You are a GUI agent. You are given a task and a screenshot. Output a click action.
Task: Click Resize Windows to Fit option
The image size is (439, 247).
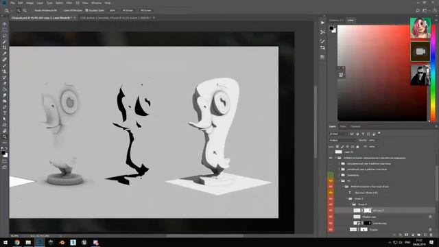coord(45,10)
